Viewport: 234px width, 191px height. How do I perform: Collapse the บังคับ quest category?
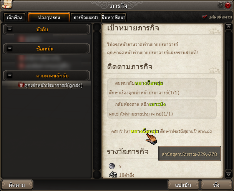(x=10, y=29)
